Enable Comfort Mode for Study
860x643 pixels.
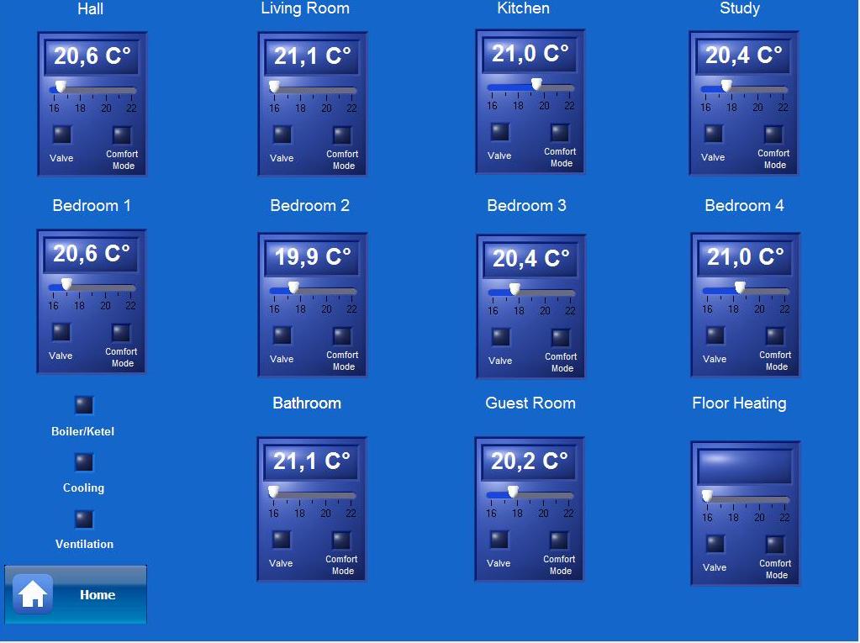click(x=773, y=134)
